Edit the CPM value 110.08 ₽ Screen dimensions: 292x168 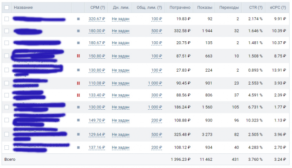(x=97, y=83)
